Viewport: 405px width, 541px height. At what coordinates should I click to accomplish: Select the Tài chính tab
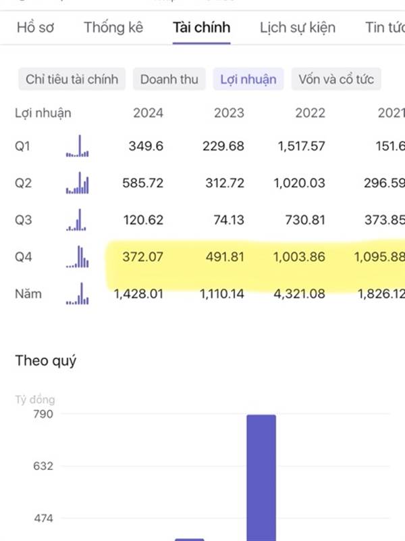(x=201, y=28)
